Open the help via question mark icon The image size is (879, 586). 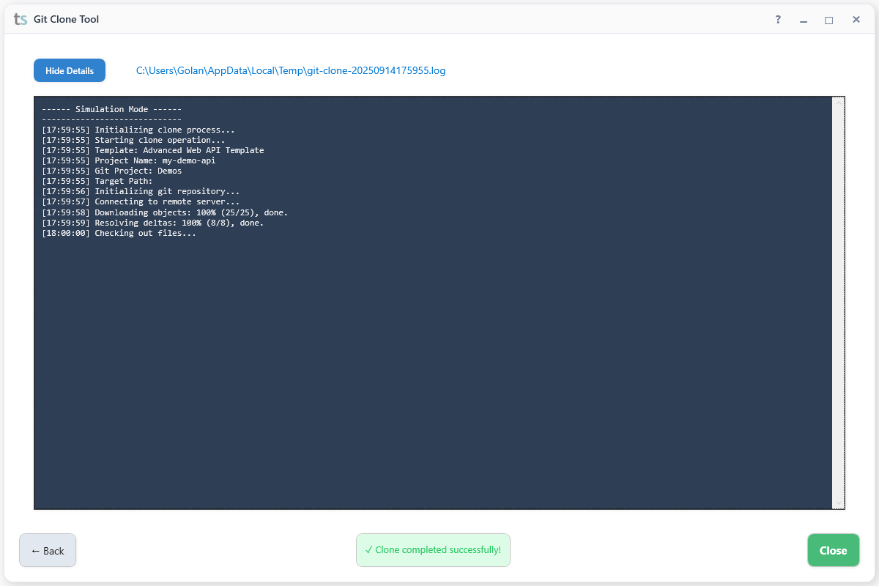(x=777, y=20)
